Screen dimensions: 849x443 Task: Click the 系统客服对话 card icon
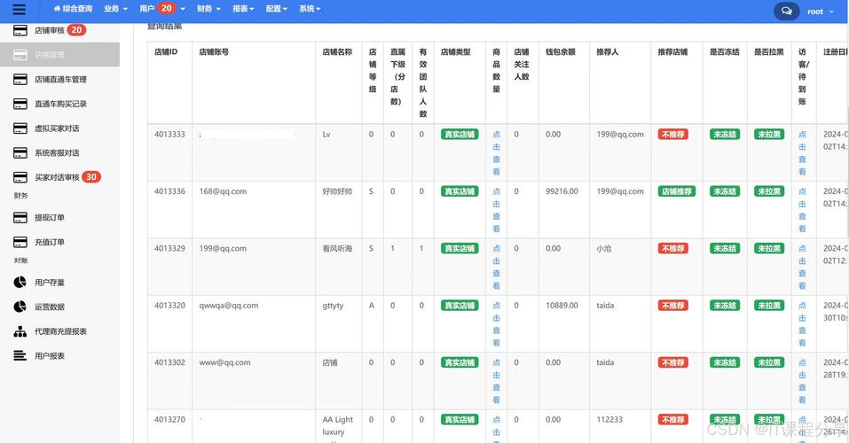coord(20,153)
